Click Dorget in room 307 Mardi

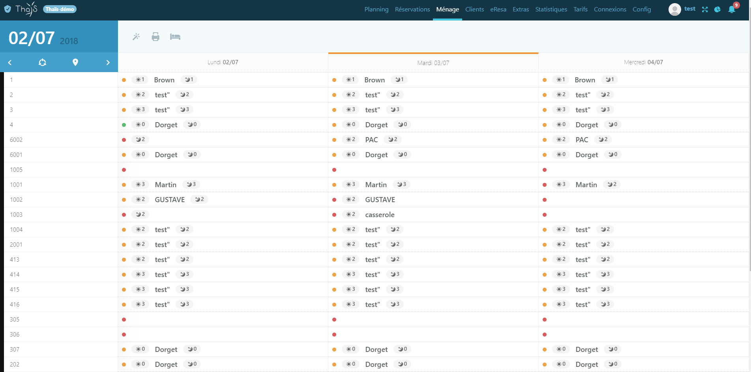[x=376, y=350]
